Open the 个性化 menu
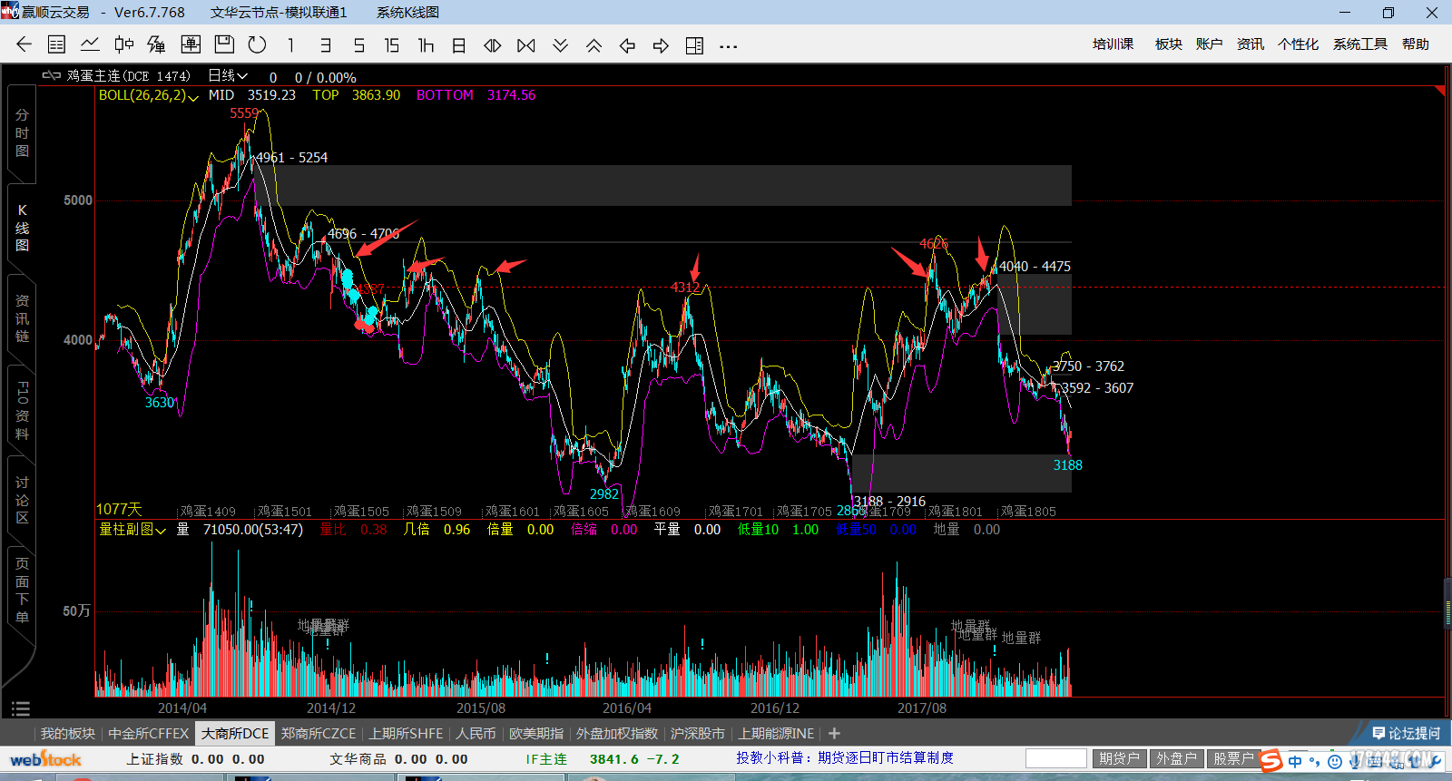The height and width of the screenshot is (781, 1452). click(1298, 44)
